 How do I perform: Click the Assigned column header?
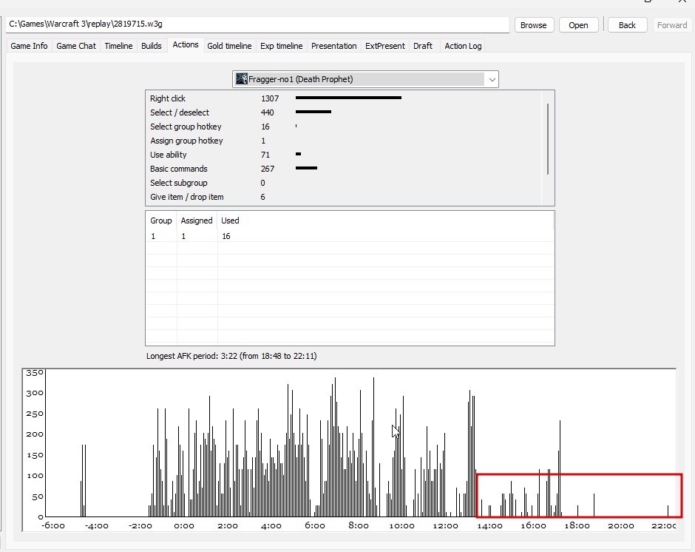point(197,221)
